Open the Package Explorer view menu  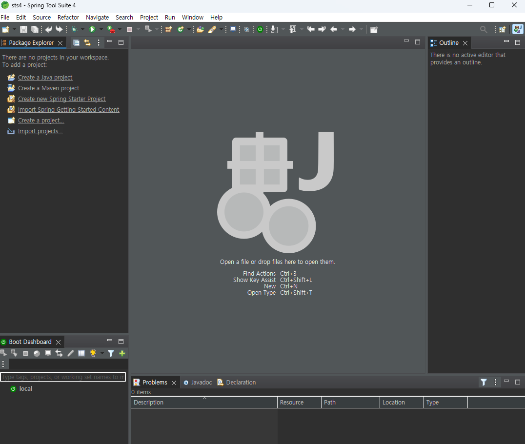98,42
